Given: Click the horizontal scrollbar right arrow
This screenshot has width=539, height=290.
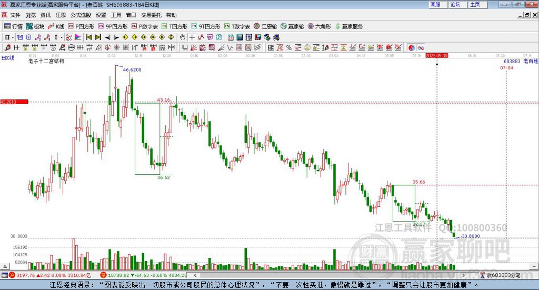Looking at the screenshot, I should [x=463, y=275].
